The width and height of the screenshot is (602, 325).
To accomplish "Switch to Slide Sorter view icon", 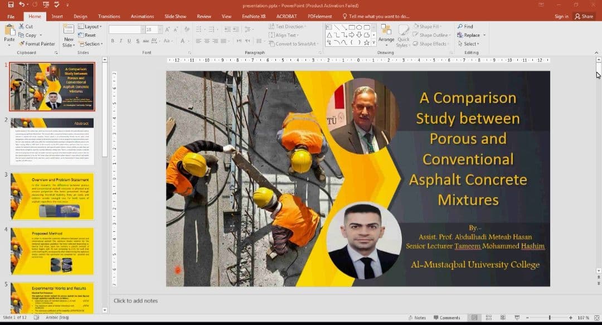I will pyautogui.click(x=488, y=318).
